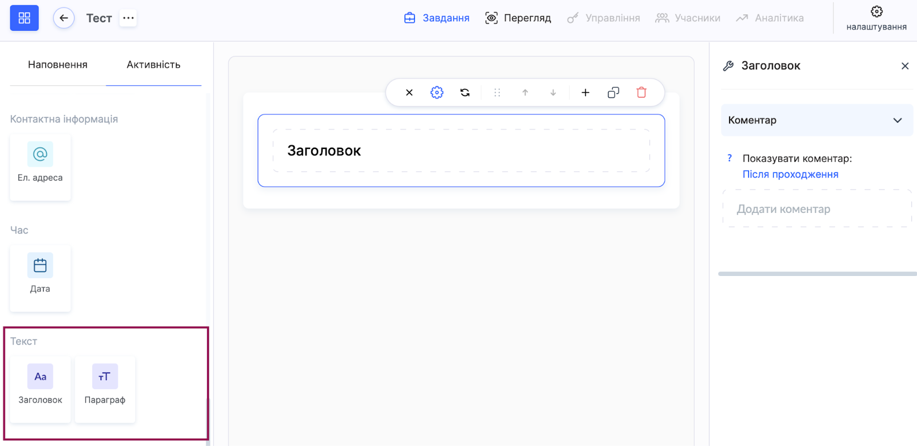Expand the Коментар dropdown
The width and height of the screenshot is (917, 446).
pyautogui.click(x=816, y=120)
